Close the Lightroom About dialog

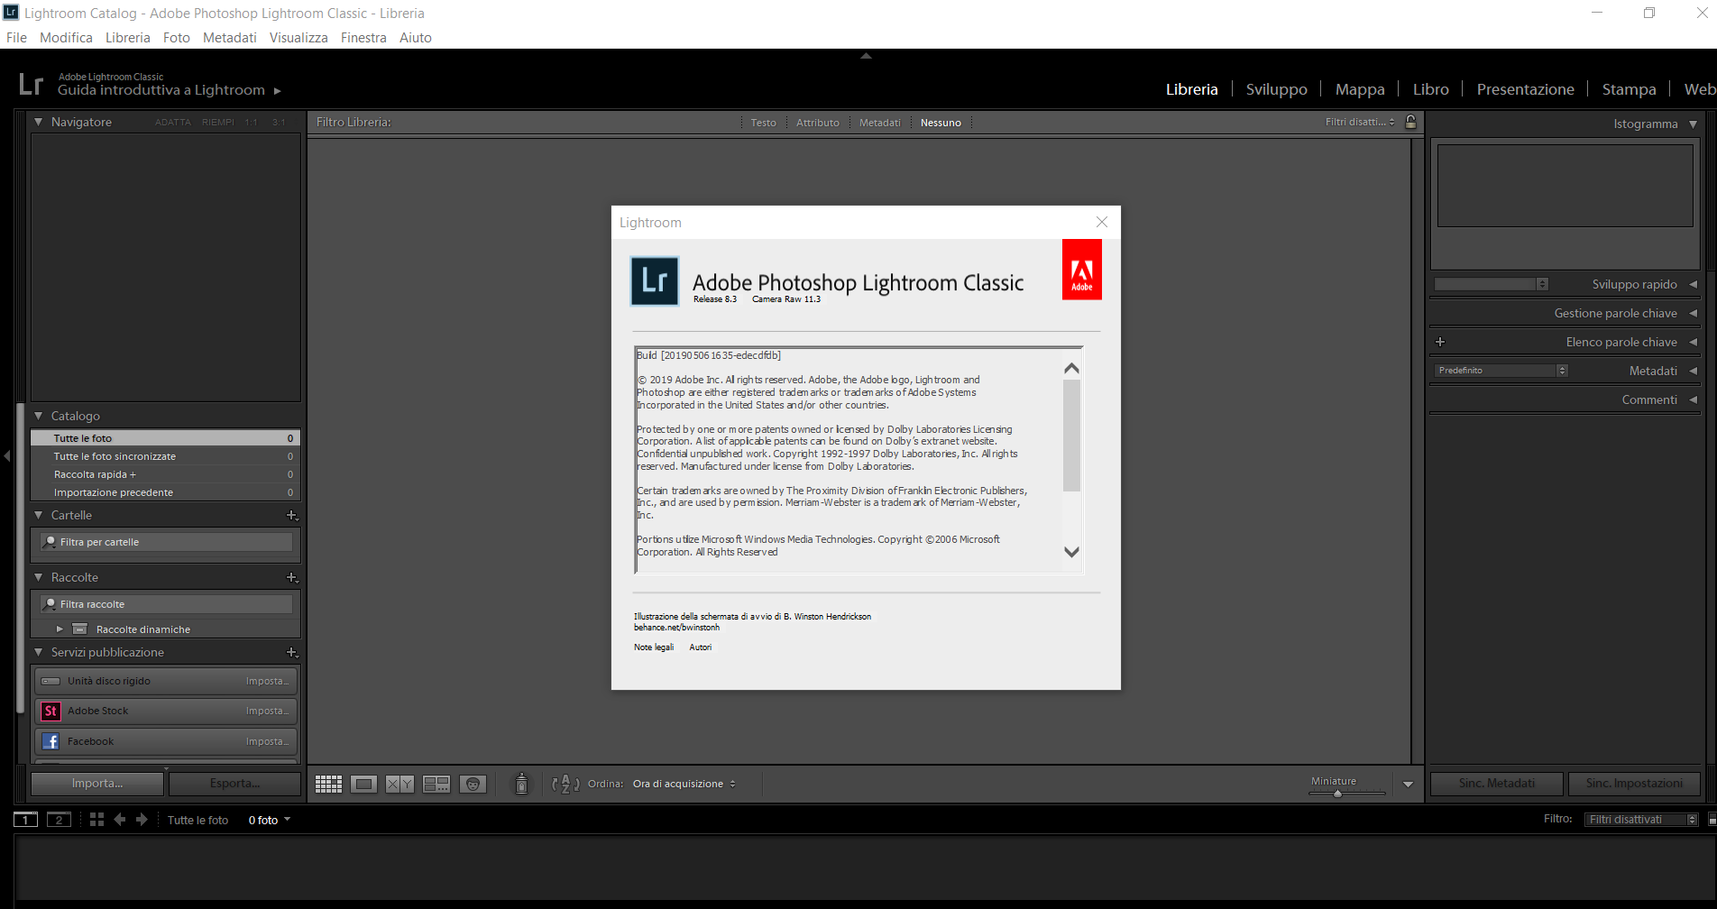(1102, 222)
